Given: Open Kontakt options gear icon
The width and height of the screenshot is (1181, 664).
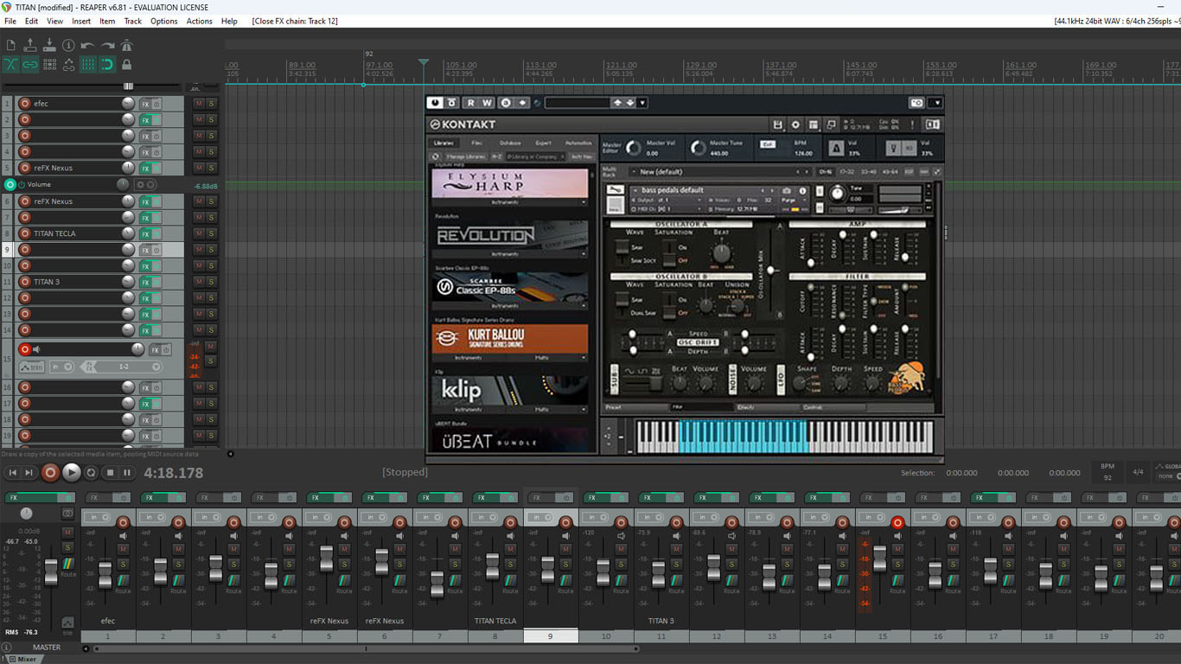Looking at the screenshot, I should pos(795,124).
